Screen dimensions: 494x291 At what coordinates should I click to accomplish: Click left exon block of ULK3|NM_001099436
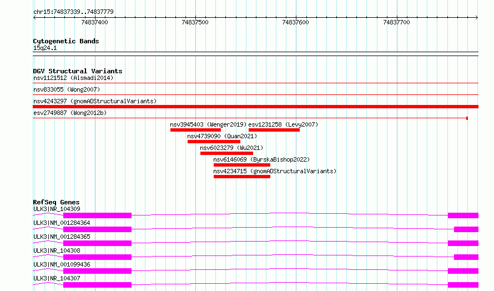pyautogui.click(x=97, y=271)
